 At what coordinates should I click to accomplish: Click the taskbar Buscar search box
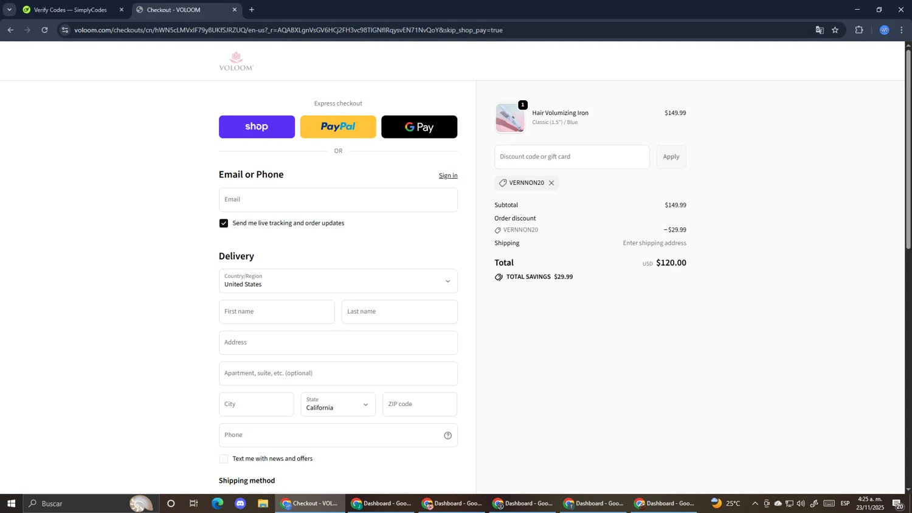91,504
